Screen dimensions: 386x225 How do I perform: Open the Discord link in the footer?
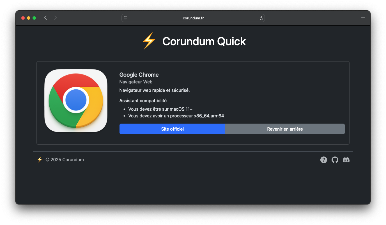pyautogui.click(x=346, y=160)
